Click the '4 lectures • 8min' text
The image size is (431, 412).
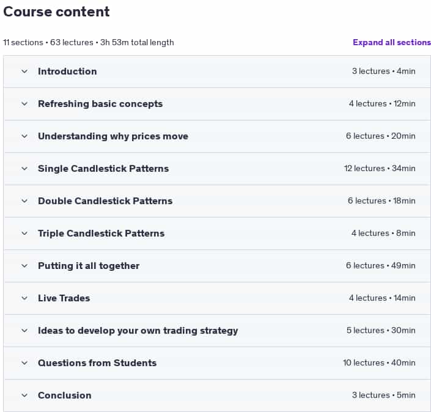383,234
